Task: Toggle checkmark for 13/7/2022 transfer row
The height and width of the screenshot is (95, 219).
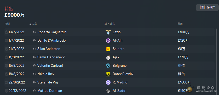Action: coord(6,32)
